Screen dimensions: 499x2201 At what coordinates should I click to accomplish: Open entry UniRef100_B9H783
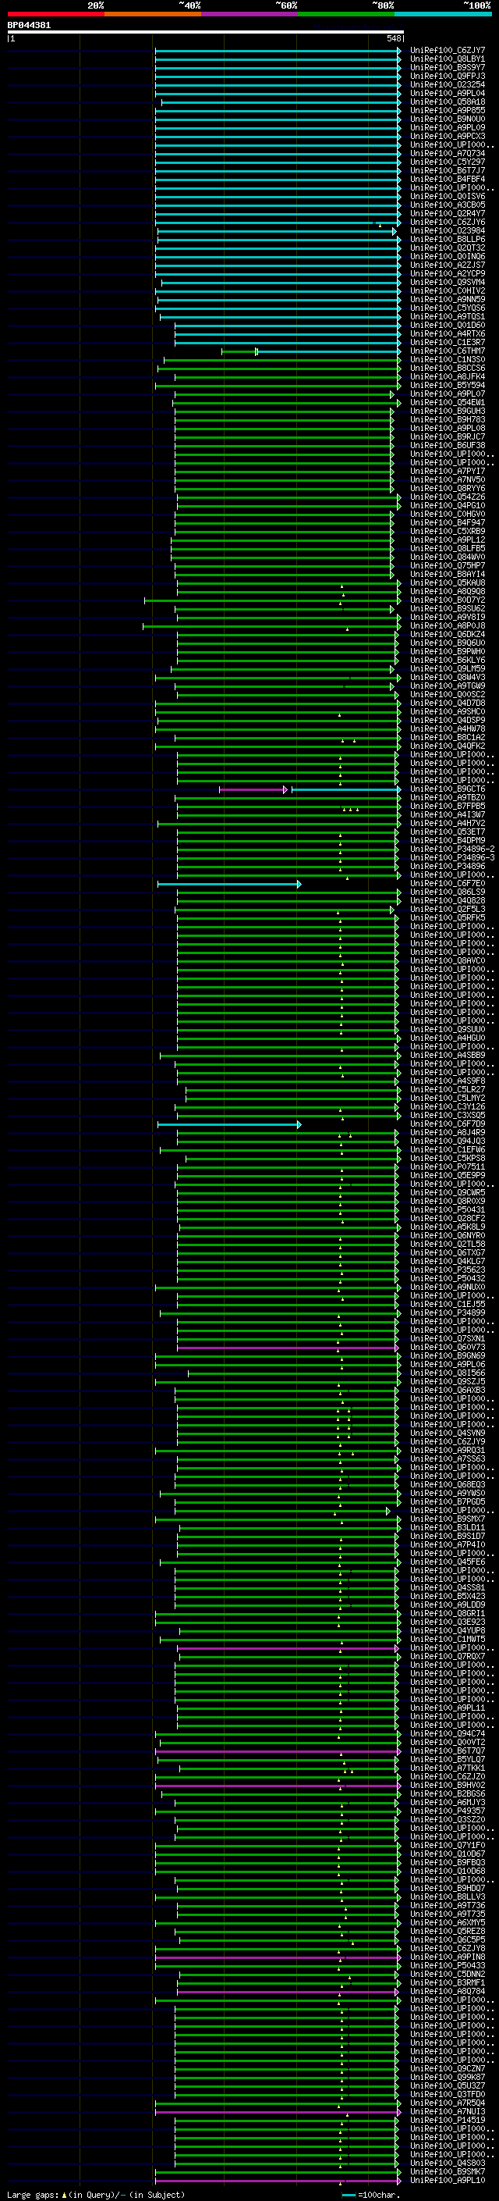point(448,419)
